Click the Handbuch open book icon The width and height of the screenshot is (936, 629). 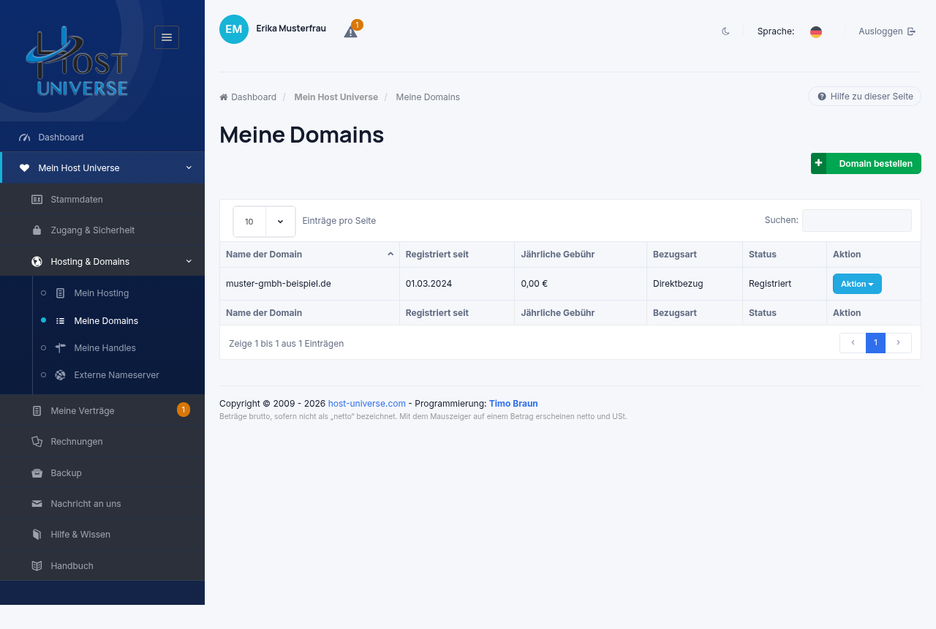37,566
